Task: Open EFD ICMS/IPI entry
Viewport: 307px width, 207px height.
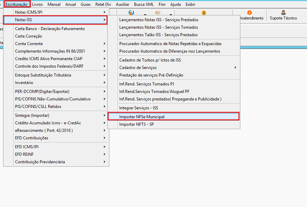Action: 55,147
